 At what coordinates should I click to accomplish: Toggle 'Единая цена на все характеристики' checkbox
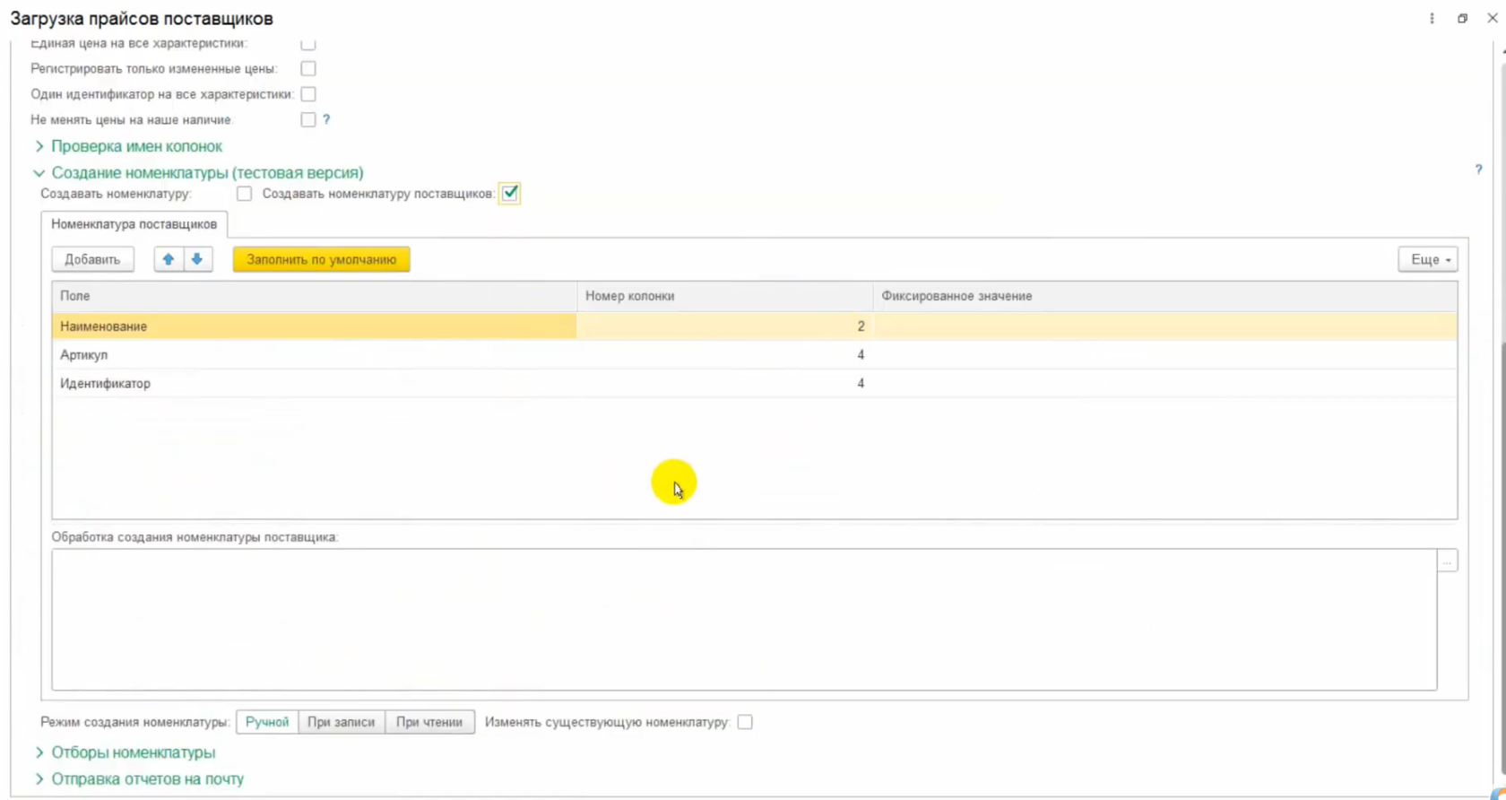(x=308, y=43)
